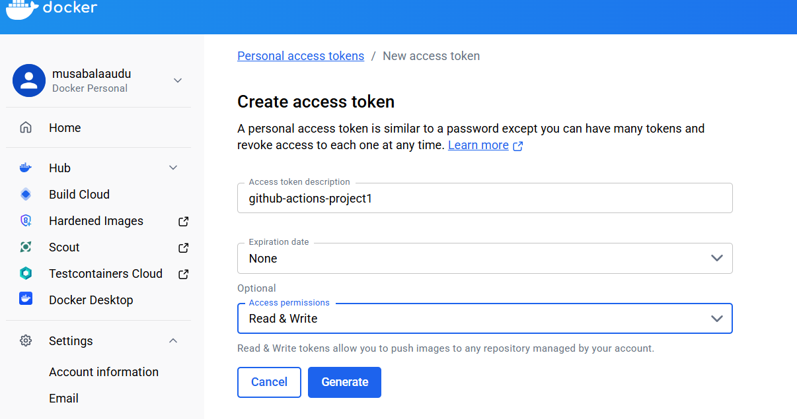Click the musabalaaudu username text

(92, 74)
